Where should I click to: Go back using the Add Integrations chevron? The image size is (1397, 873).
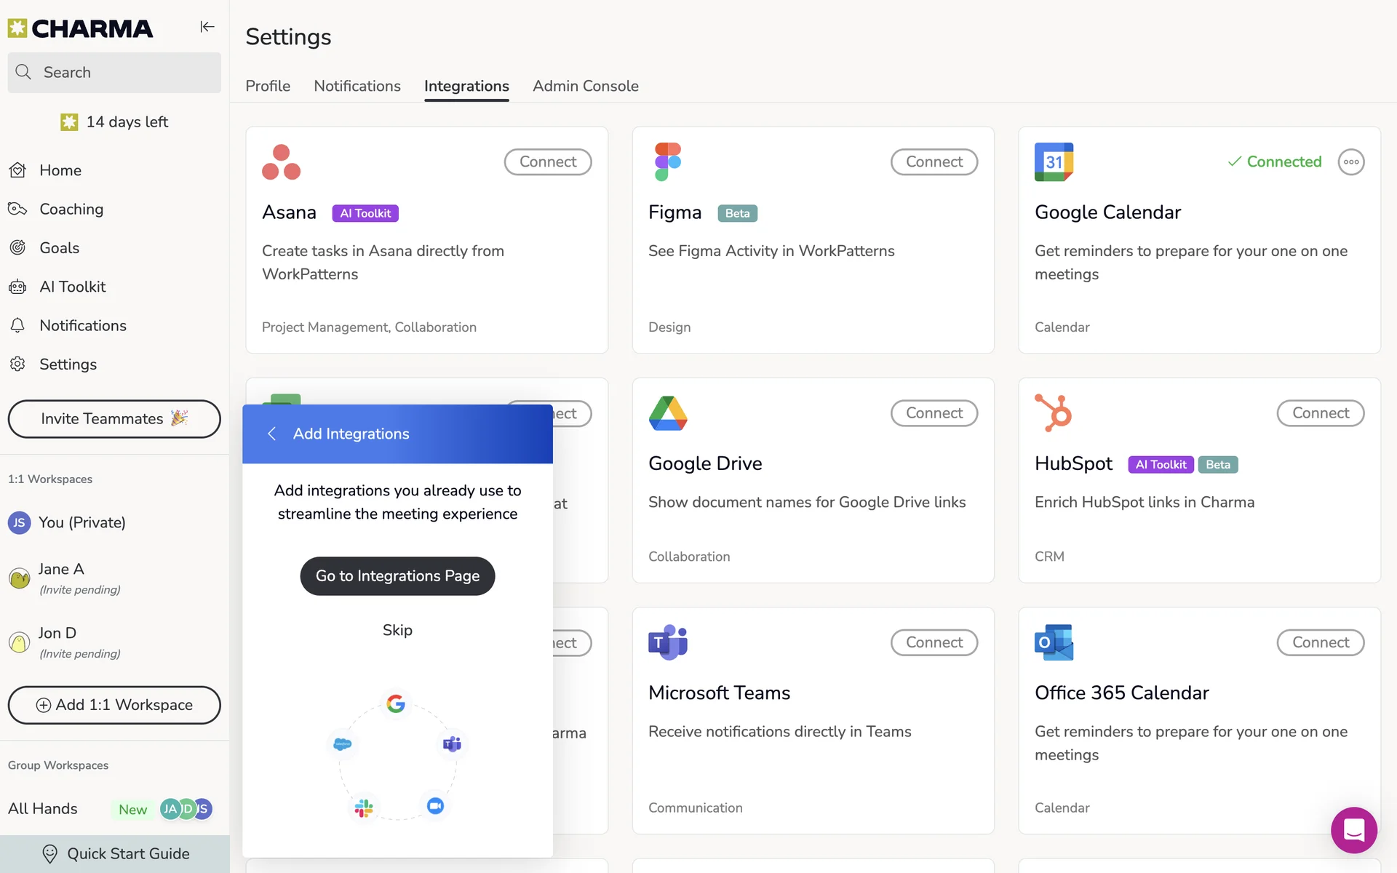point(271,434)
